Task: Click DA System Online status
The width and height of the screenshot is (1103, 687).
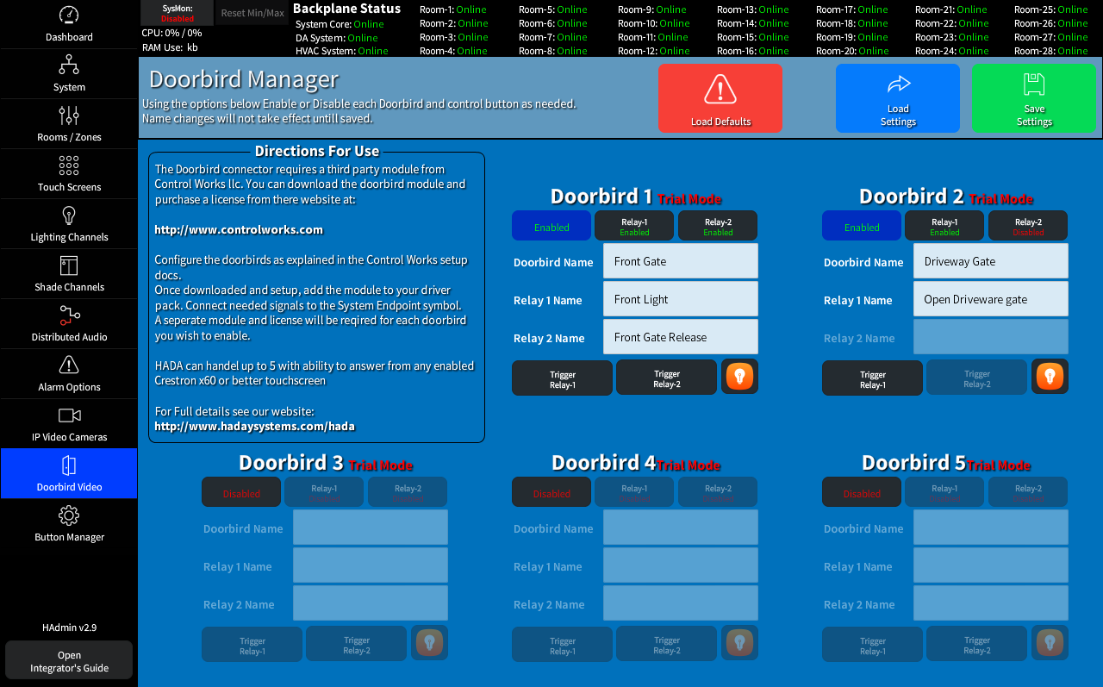Action: tap(337, 38)
